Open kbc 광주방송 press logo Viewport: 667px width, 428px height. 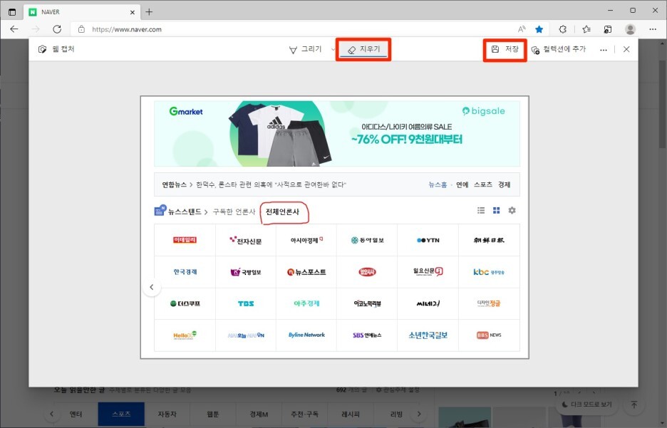[x=489, y=272]
